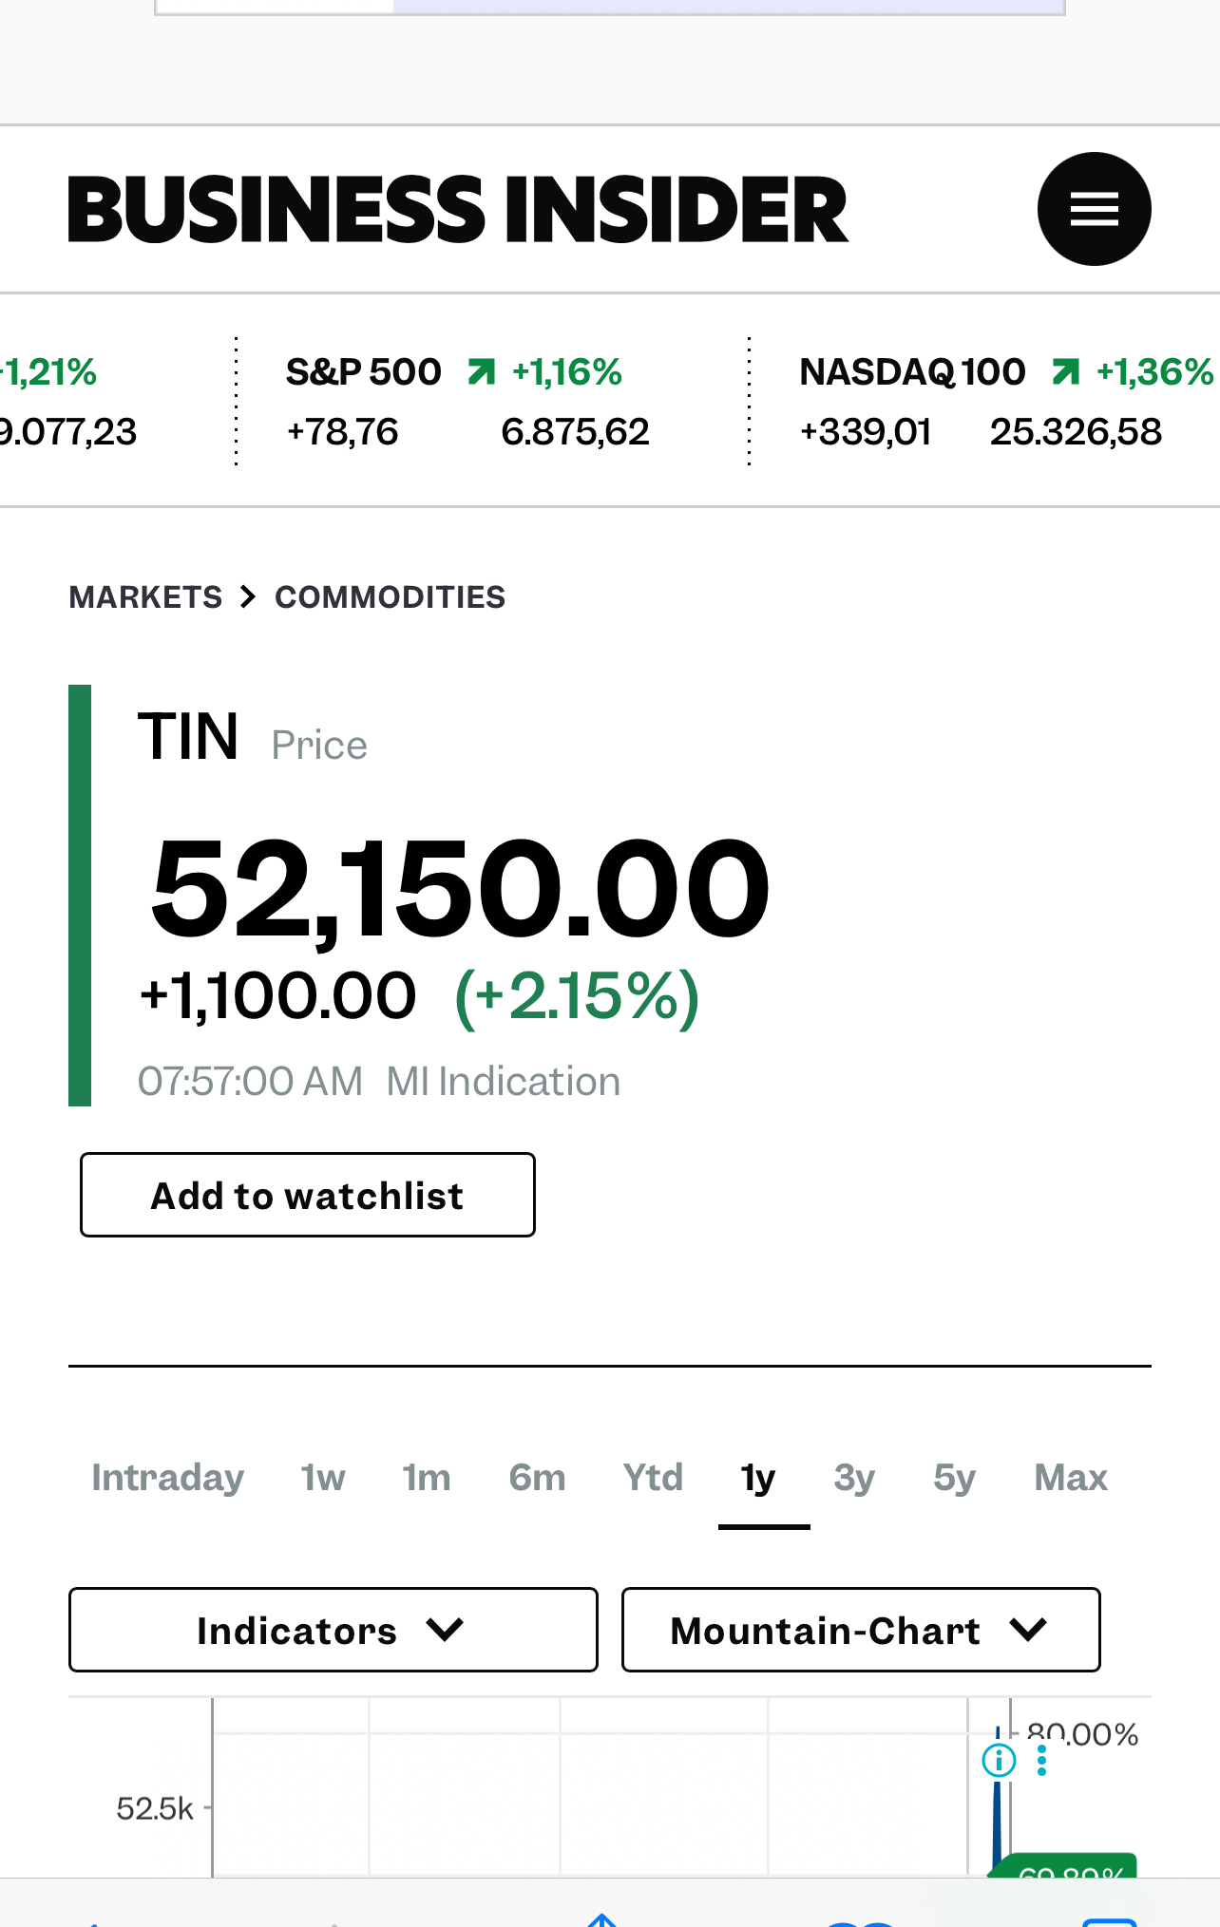Expand the Indicators dropdown
Viewport: 1220px width, 1927px height.
333,1630
